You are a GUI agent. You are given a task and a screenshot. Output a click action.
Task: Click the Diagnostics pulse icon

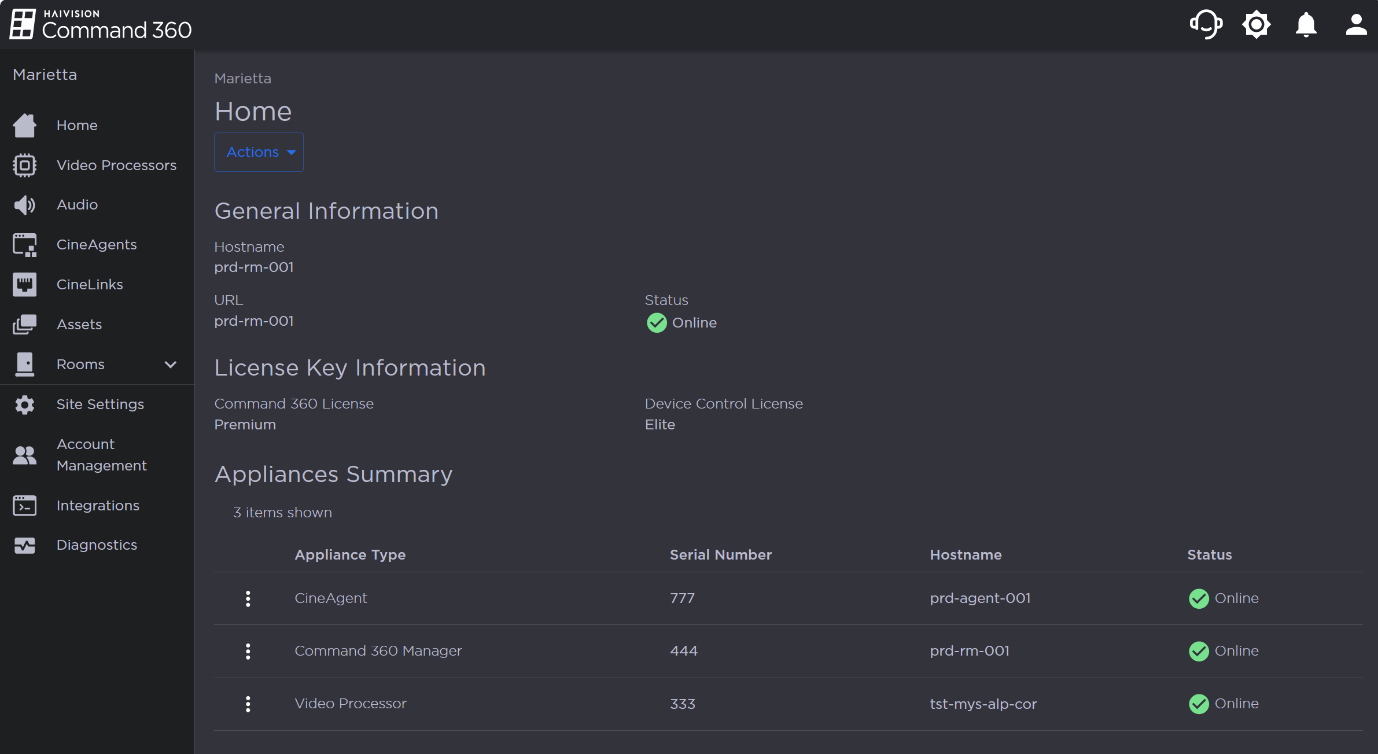point(24,545)
